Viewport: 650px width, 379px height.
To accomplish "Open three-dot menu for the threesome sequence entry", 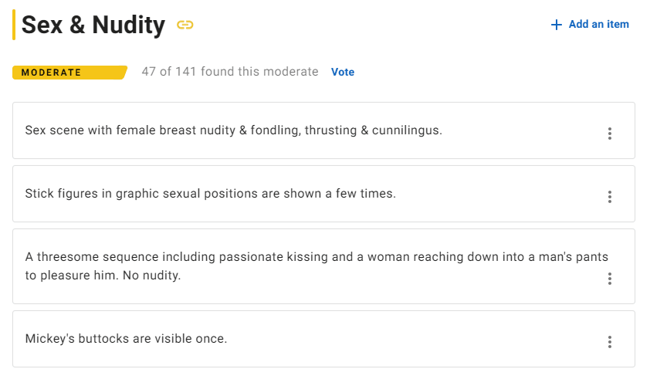I will click(x=609, y=279).
